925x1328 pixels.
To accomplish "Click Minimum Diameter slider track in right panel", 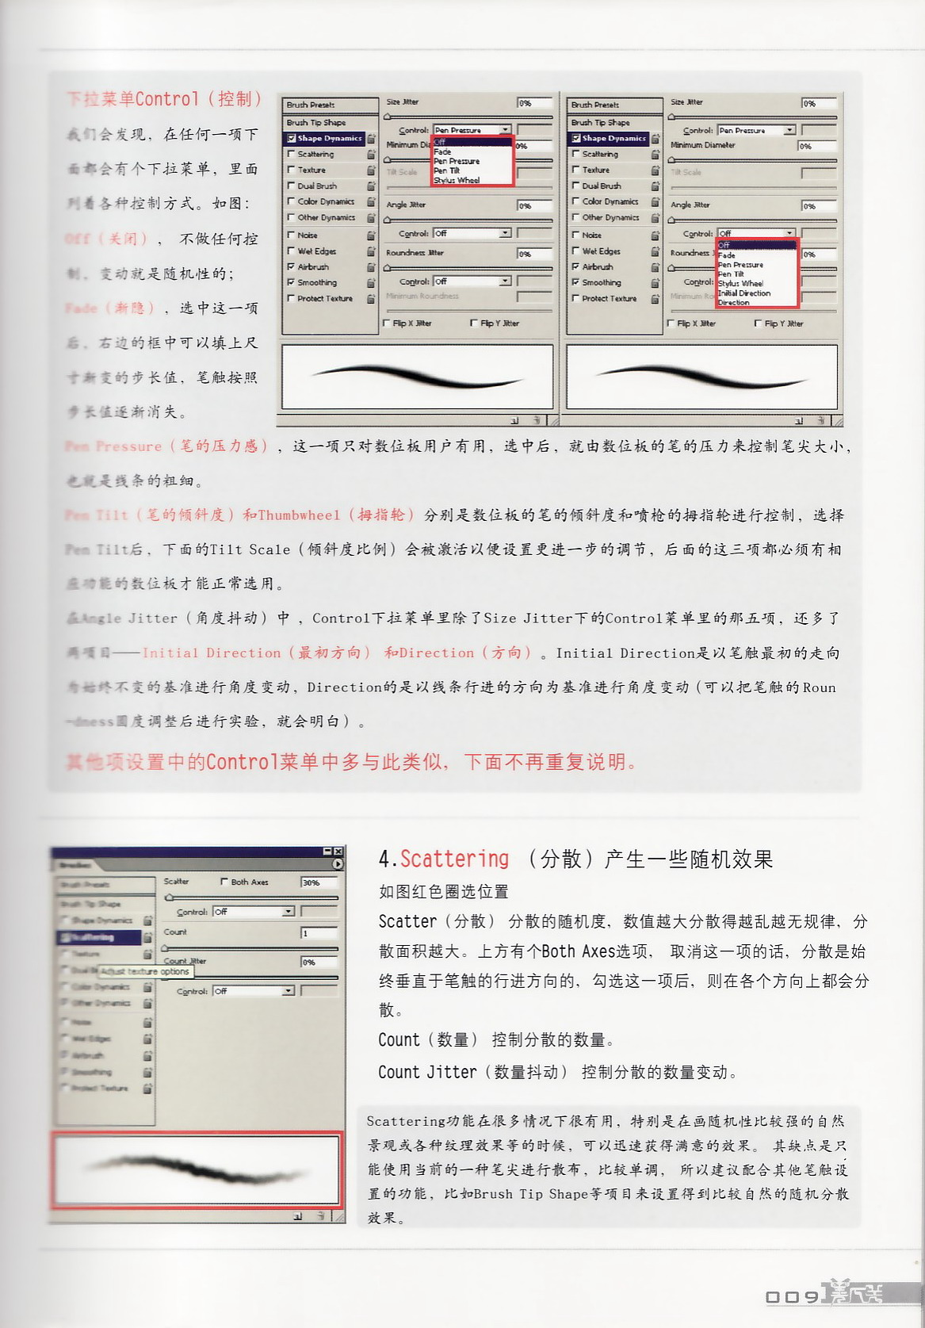I will (753, 160).
